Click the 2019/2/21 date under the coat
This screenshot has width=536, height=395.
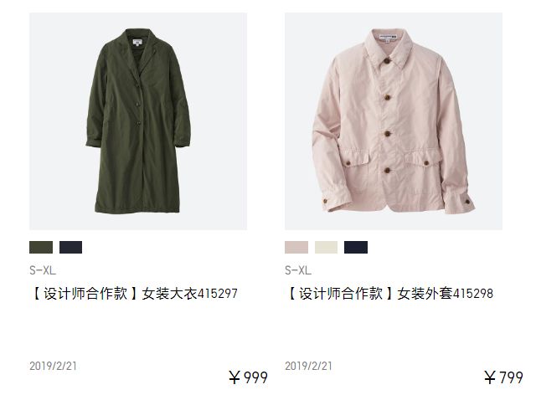(53, 366)
